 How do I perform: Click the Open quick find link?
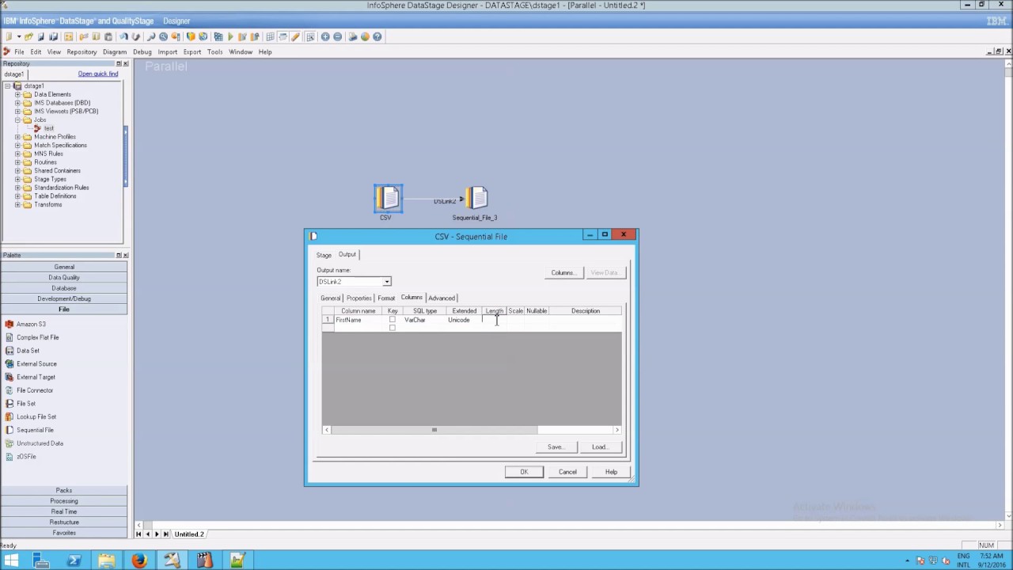point(98,74)
